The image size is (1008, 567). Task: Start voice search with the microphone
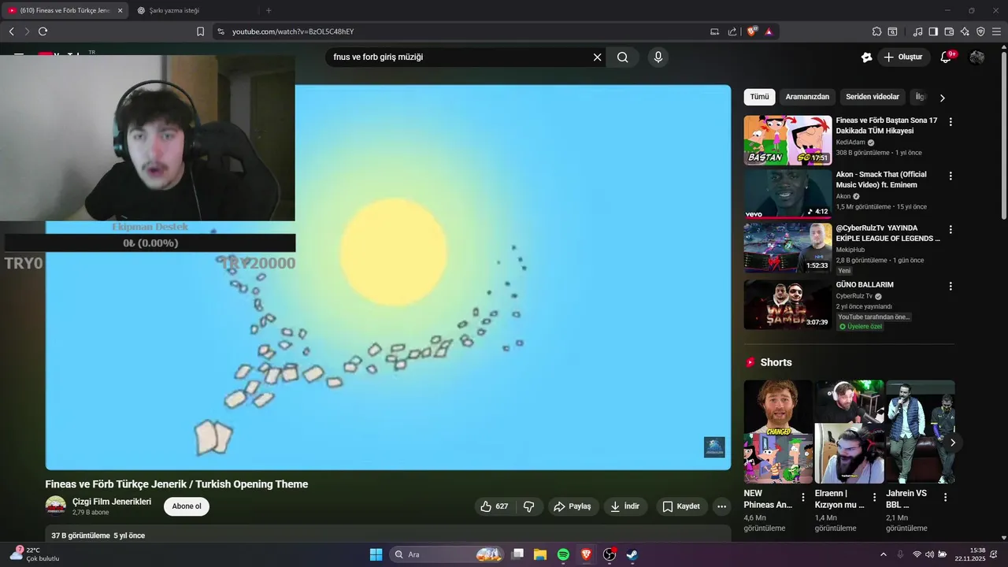[x=658, y=57]
